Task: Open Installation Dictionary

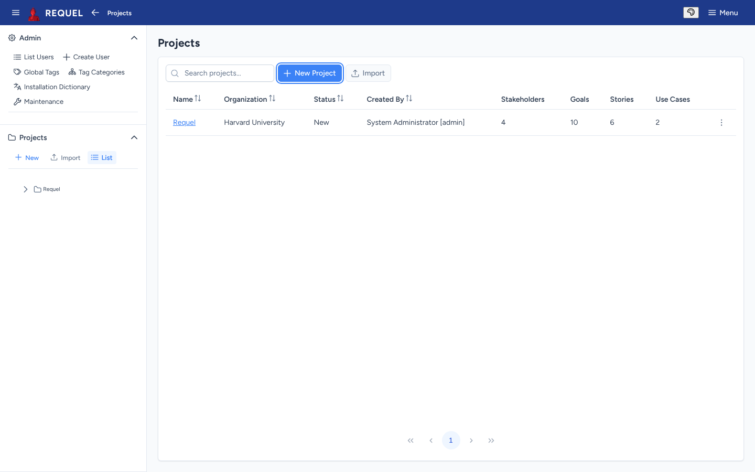Action: point(52,87)
